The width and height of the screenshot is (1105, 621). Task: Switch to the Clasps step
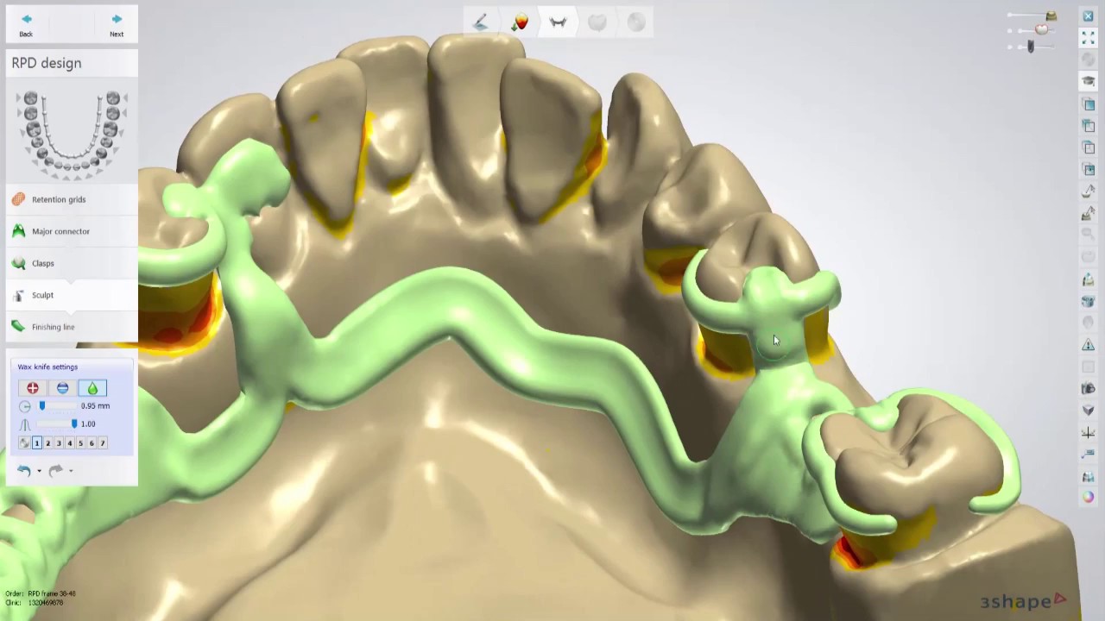(72, 263)
